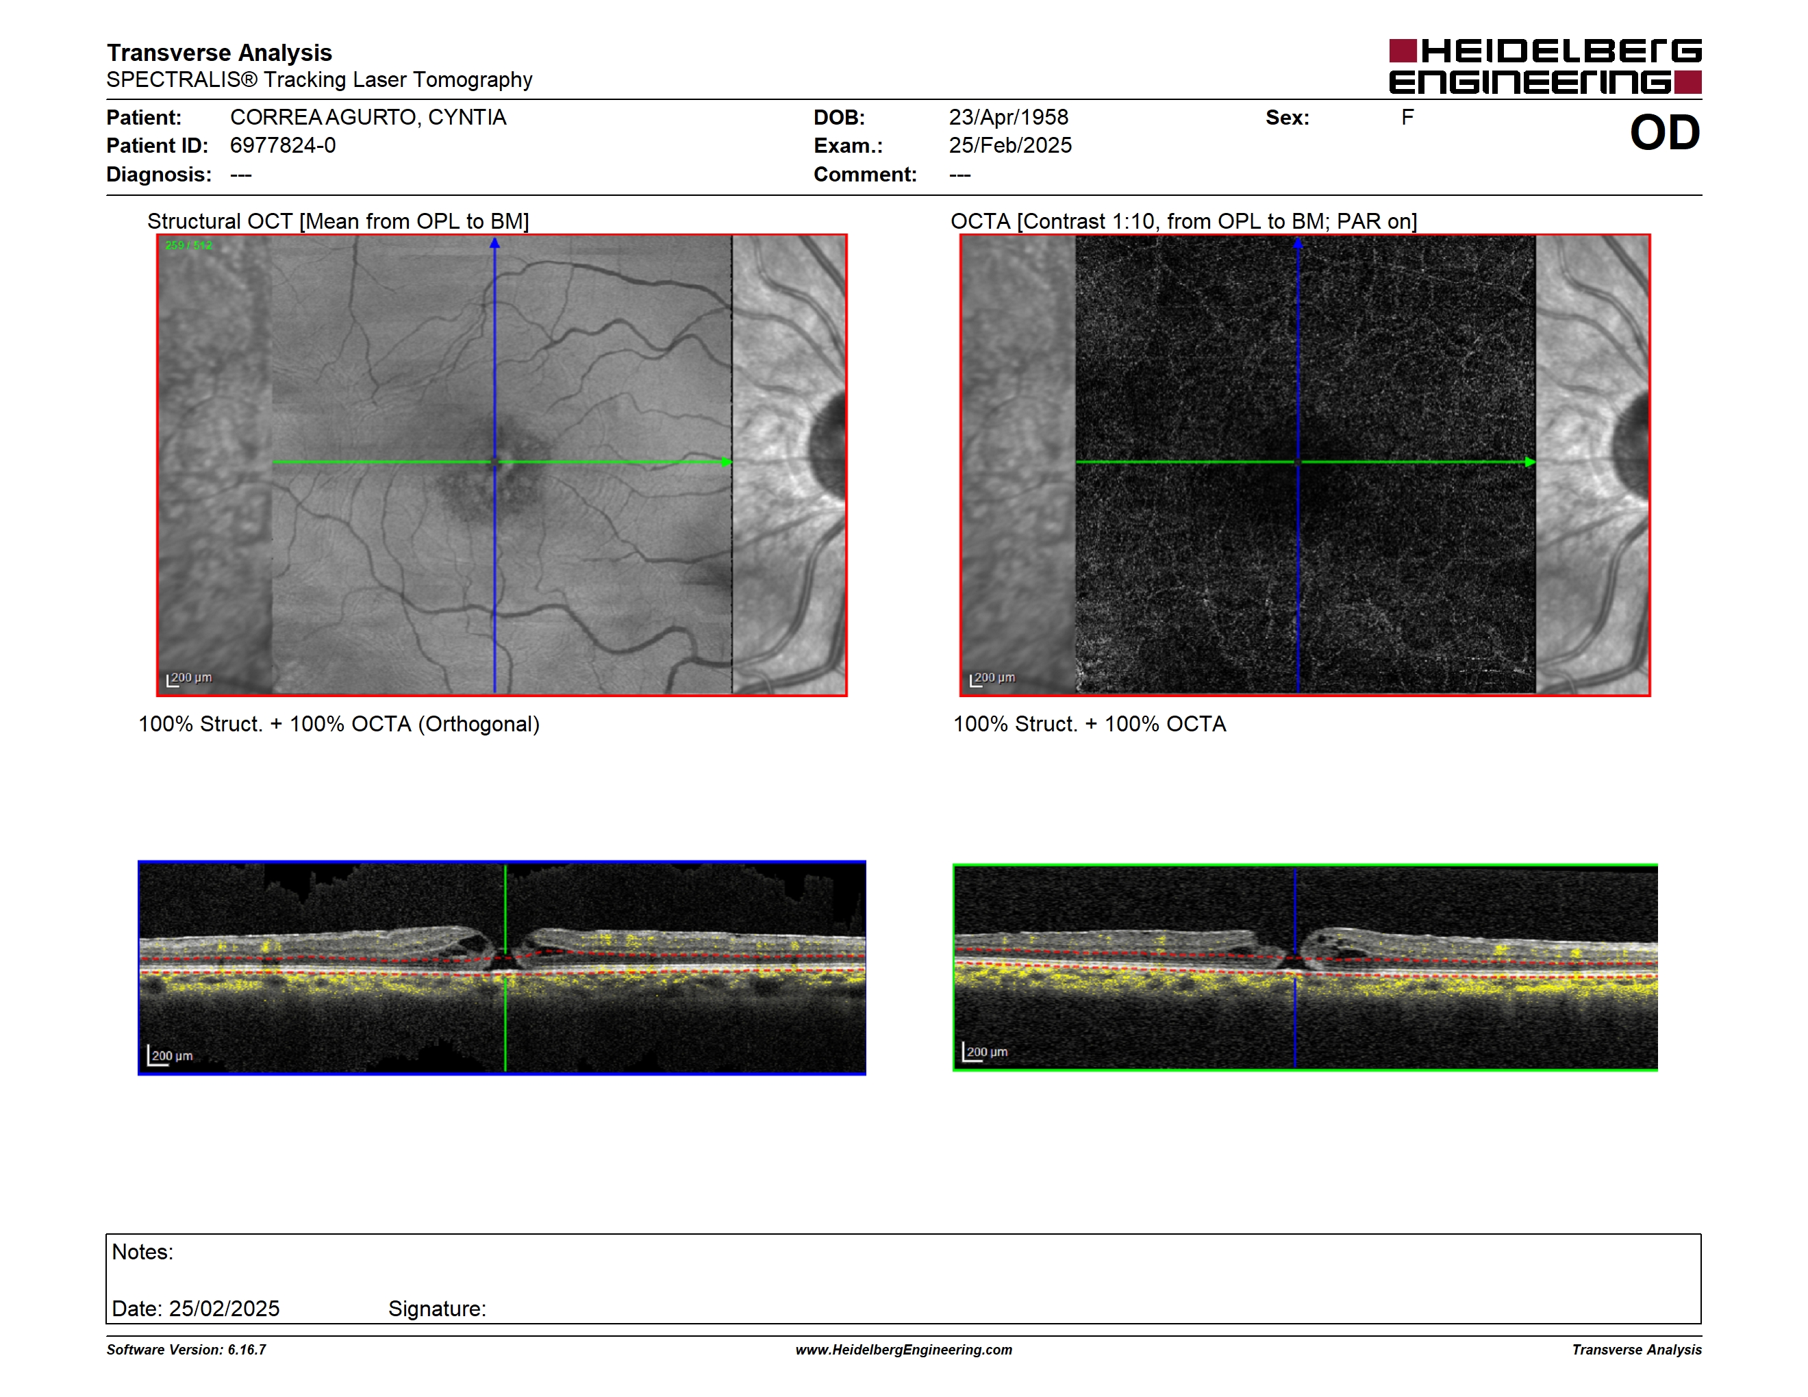This screenshot has width=1808, height=1397.
Task: Click the 200 µm scale in green-bordered B-scan
Action: (x=985, y=1052)
